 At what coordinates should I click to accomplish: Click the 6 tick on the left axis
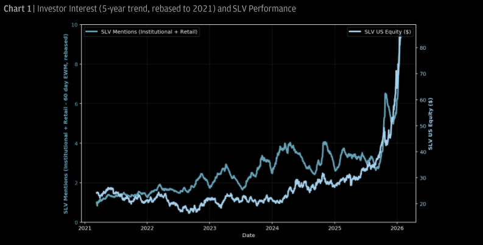(x=75, y=104)
